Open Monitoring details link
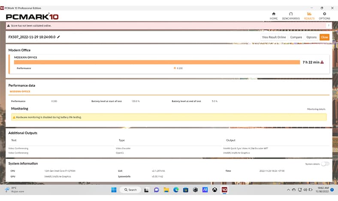The width and height of the screenshot is (338, 201). pos(316,109)
